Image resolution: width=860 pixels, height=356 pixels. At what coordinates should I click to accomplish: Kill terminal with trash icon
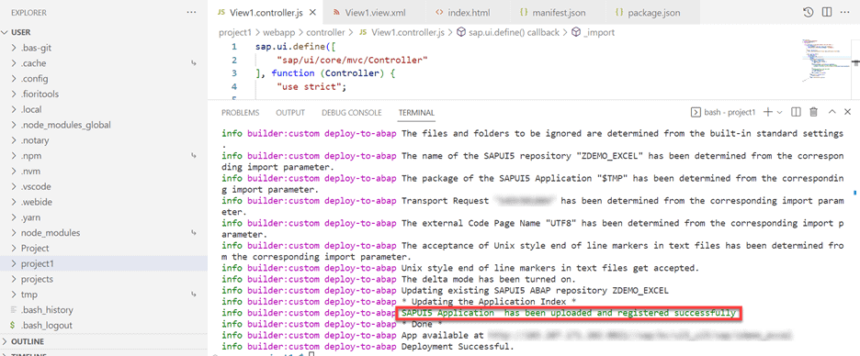tap(814, 112)
